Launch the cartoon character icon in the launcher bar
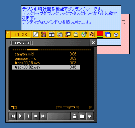Viewport: 135px width, 128px height. pyautogui.click(x=43, y=34)
